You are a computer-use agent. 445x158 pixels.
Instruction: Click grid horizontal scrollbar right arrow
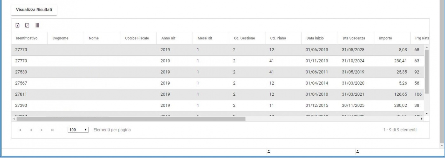[x=422, y=119]
